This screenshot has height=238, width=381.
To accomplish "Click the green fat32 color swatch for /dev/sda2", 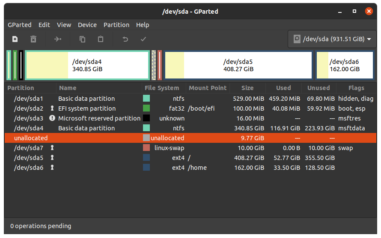I will pos(146,108).
